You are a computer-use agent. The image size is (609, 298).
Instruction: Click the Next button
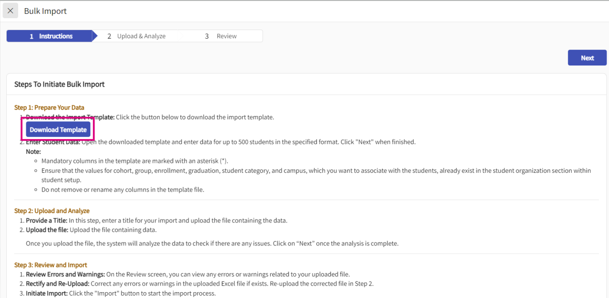click(587, 58)
